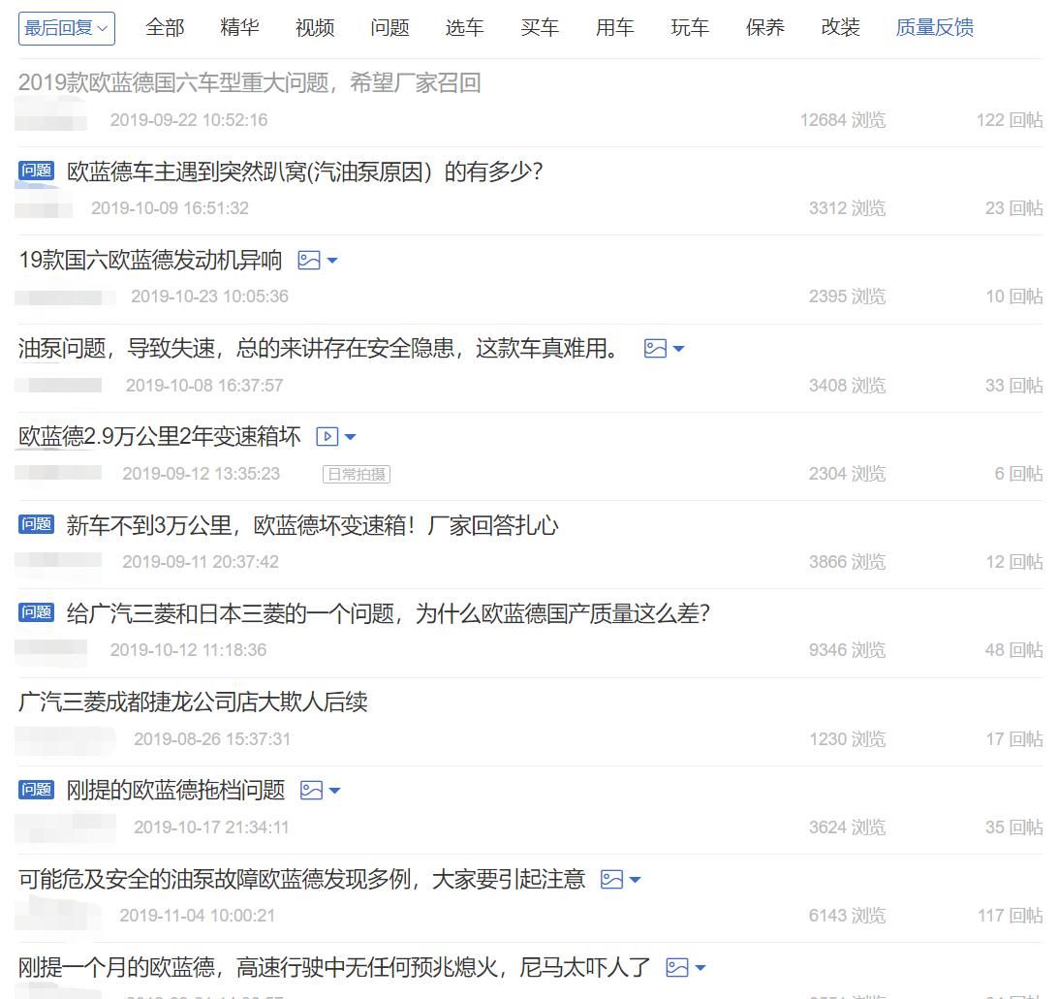This screenshot has height=999, width=1059.
Task: Click 48 回帖 reply count
Action: click(1013, 650)
